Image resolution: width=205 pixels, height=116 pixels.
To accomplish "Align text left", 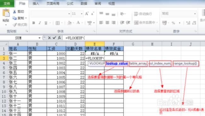I will point(101,23).
